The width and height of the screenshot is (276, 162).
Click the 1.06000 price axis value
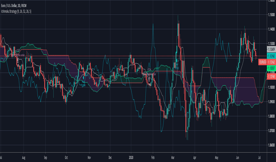pyautogui.click(x=272, y=145)
